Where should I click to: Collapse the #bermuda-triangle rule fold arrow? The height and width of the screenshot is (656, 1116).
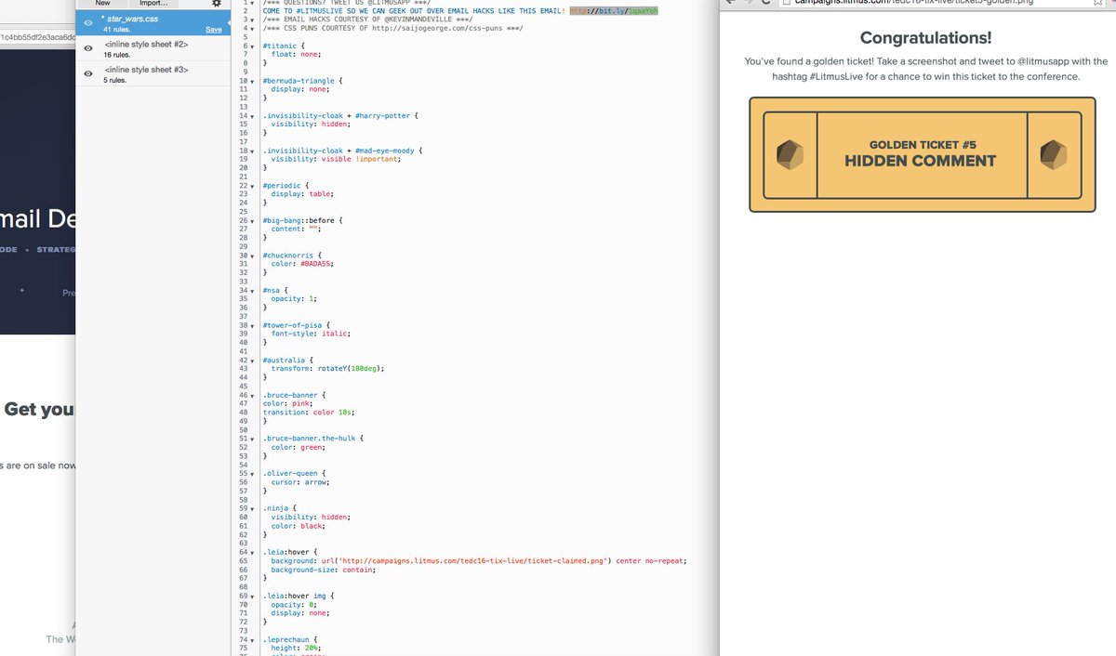(252, 81)
